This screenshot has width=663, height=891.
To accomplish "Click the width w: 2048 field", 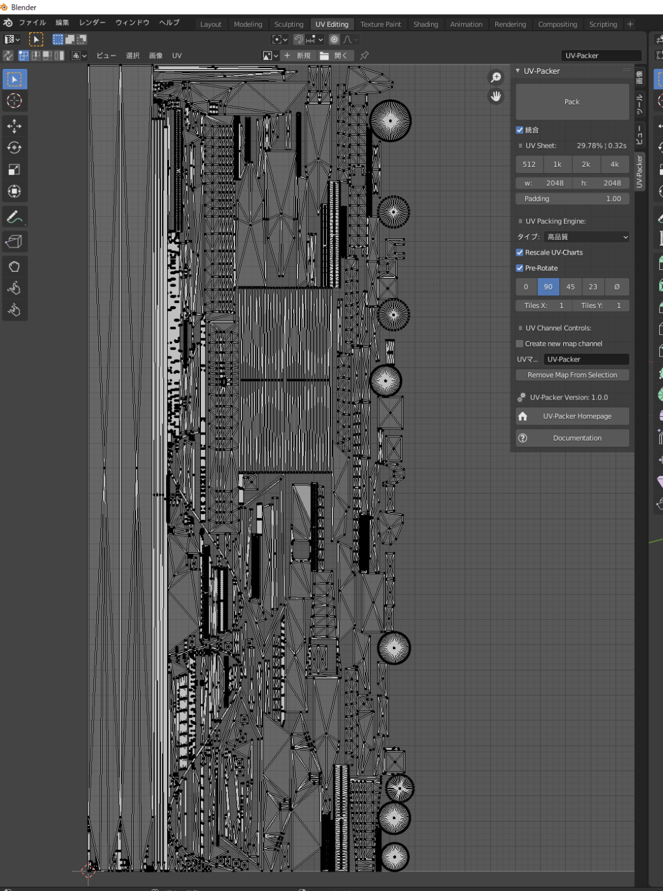I will click(x=543, y=183).
